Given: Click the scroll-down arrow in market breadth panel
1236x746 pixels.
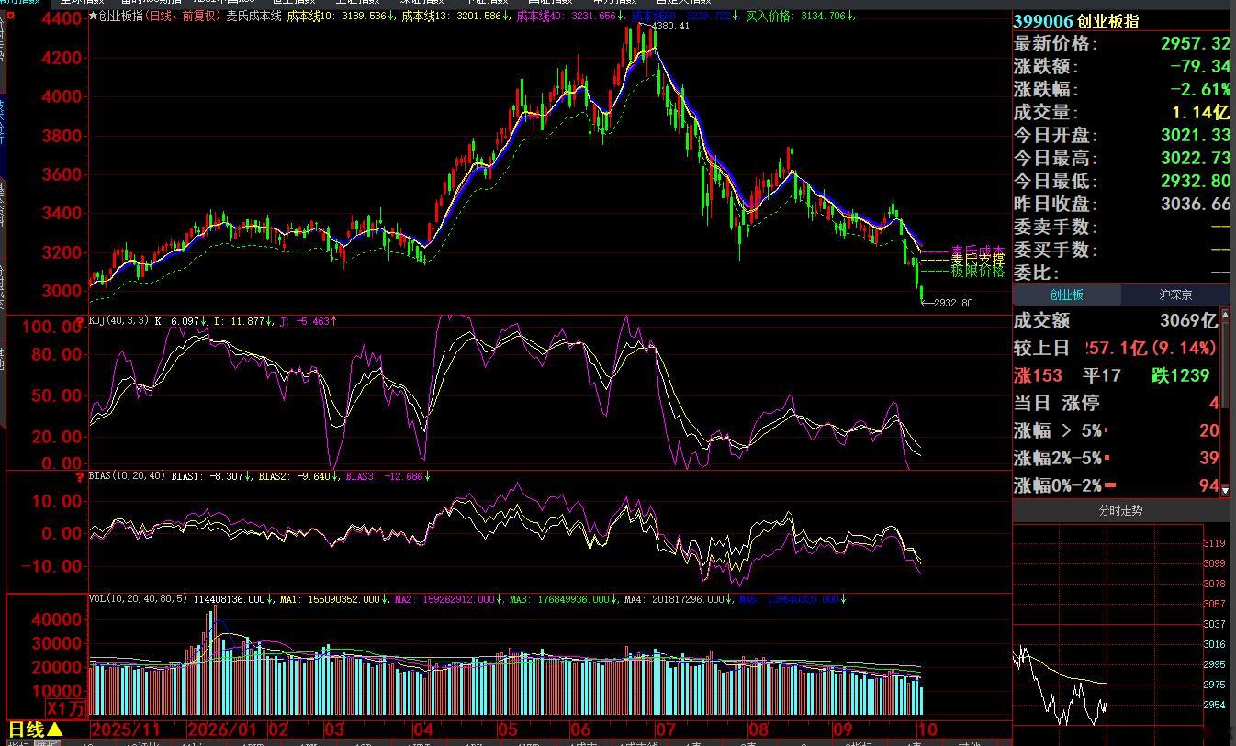Looking at the screenshot, I should 1225,491.
